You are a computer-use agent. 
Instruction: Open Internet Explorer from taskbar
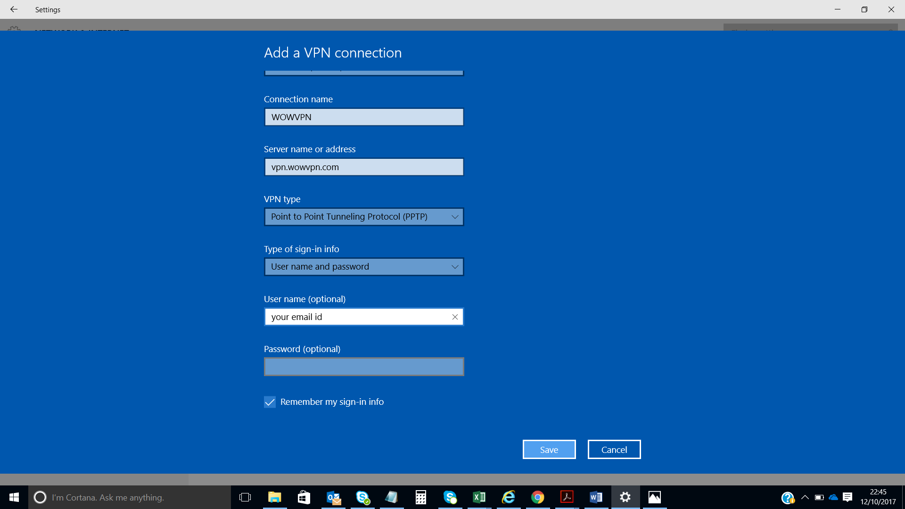pos(509,497)
